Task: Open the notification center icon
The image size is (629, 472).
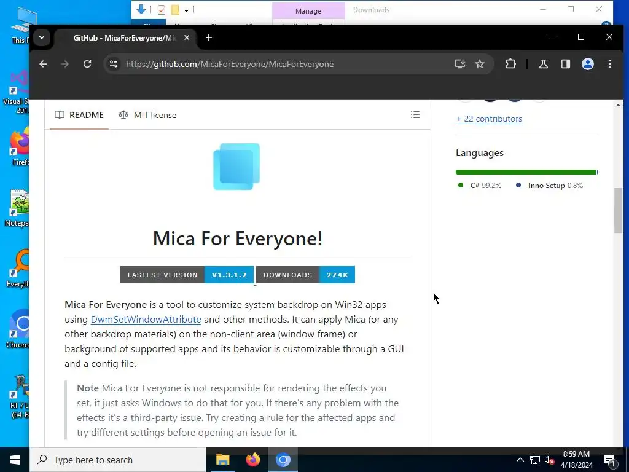Action: [x=609, y=460]
